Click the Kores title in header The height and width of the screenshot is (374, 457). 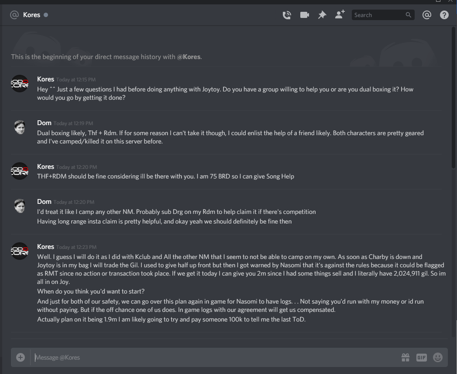point(31,15)
